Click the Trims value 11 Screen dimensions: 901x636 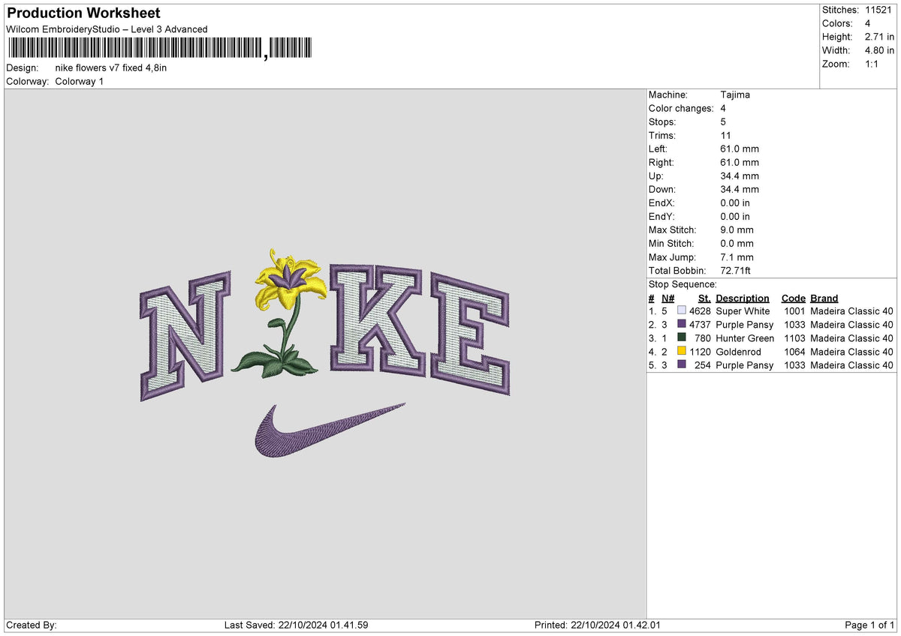(726, 136)
